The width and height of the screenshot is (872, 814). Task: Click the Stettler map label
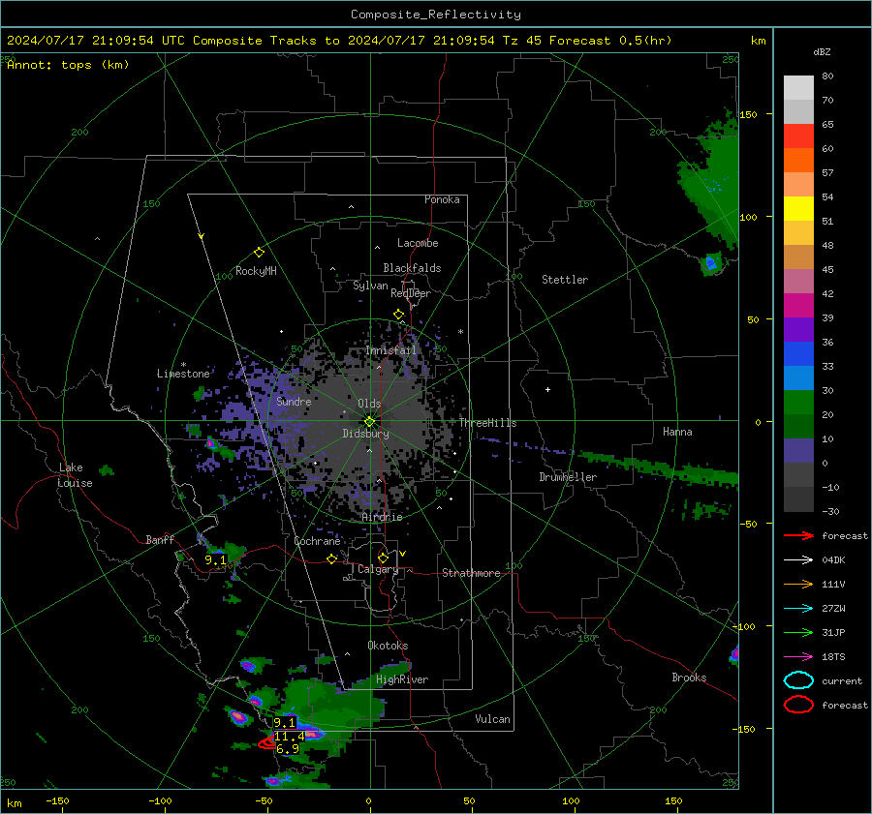tap(565, 280)
